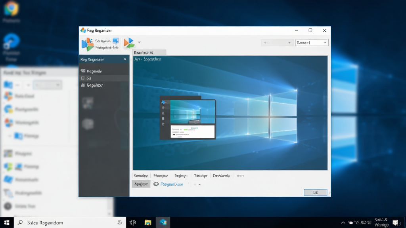This screenshot has height=228, width=406.
Task: Click the microphone icon in taskbar search
Action: (119, 222)
